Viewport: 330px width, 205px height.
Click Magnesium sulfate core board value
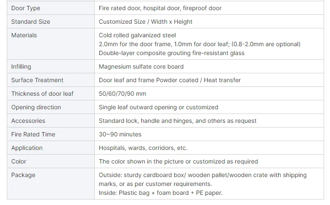pyautogui.click(x=141, y=66)
